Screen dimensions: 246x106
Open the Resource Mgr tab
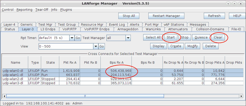92,25
